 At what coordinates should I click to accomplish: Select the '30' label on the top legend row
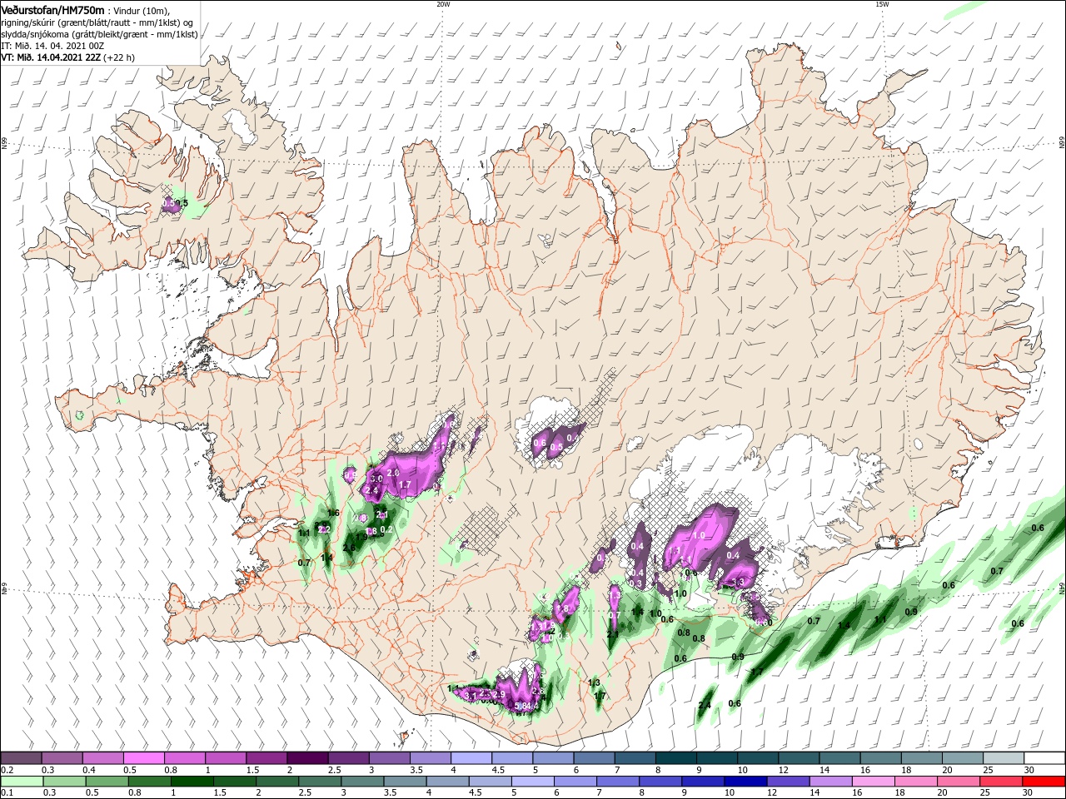1029,770
